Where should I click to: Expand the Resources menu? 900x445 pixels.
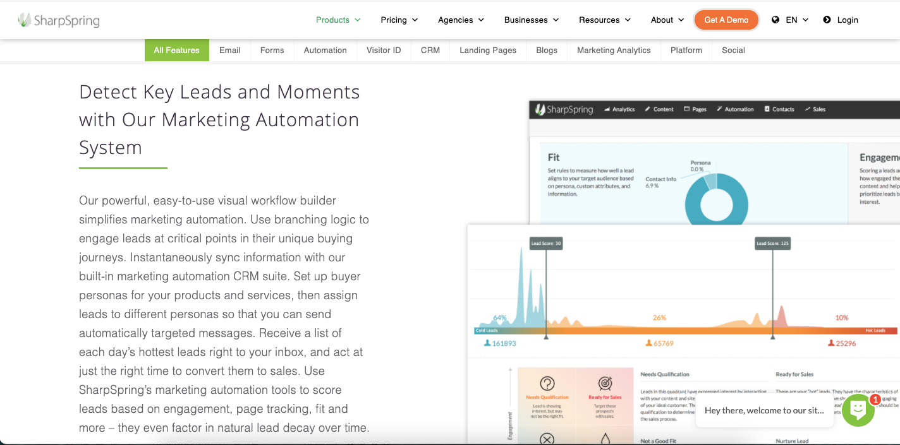[605, 20]
